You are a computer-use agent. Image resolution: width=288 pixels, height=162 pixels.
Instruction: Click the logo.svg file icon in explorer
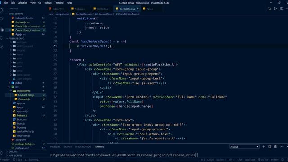click(14, 127)
